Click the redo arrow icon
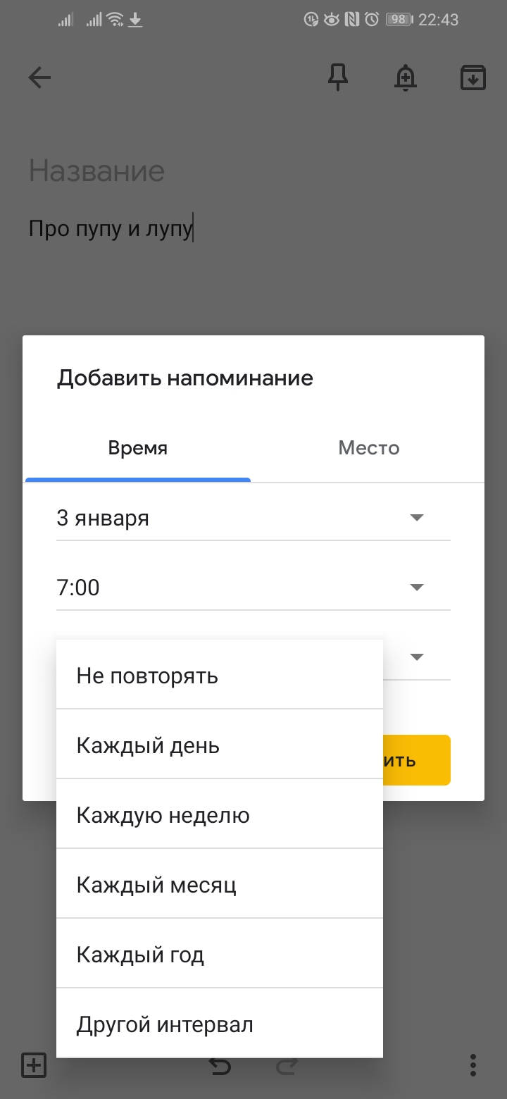Screen dimensions: 507x1099 (287, 1066)
